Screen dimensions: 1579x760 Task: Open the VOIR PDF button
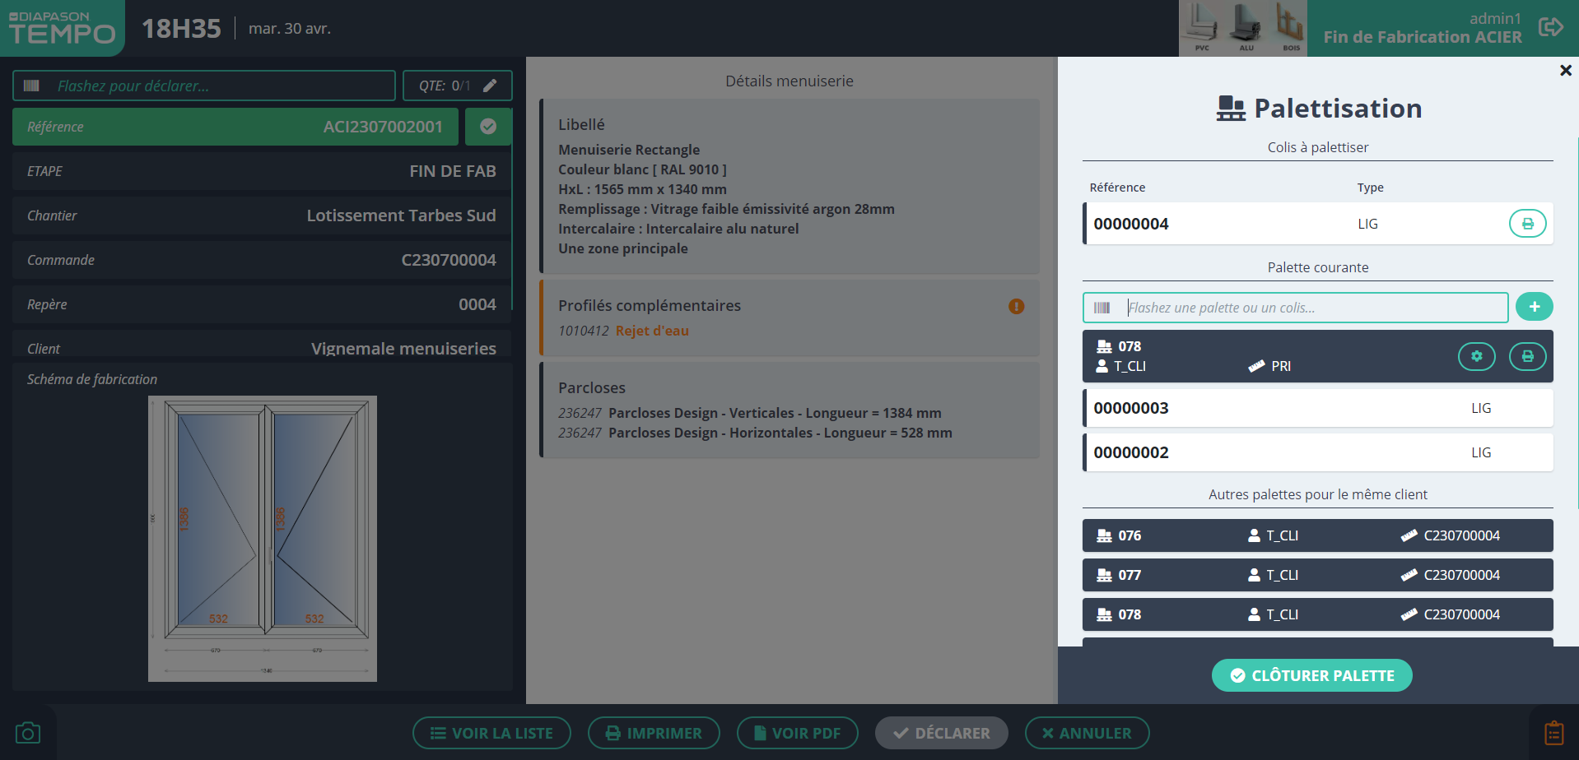click(x=797, y=733)
